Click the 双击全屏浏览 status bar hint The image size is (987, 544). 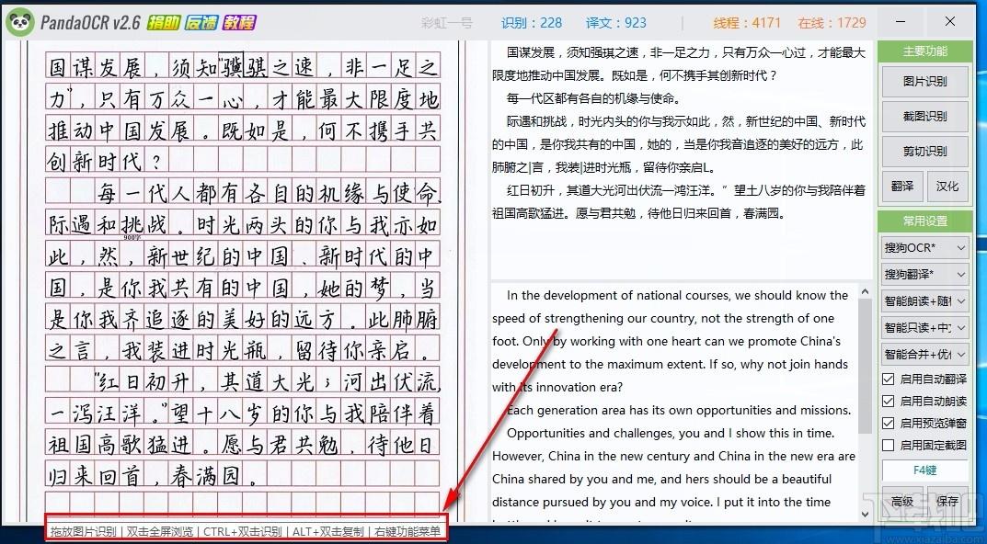click(x=160, y=531)
